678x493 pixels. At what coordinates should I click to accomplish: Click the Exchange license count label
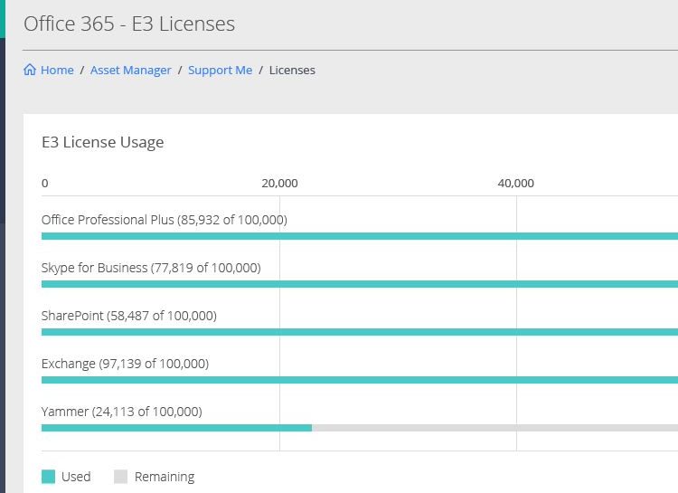(125, 363)
